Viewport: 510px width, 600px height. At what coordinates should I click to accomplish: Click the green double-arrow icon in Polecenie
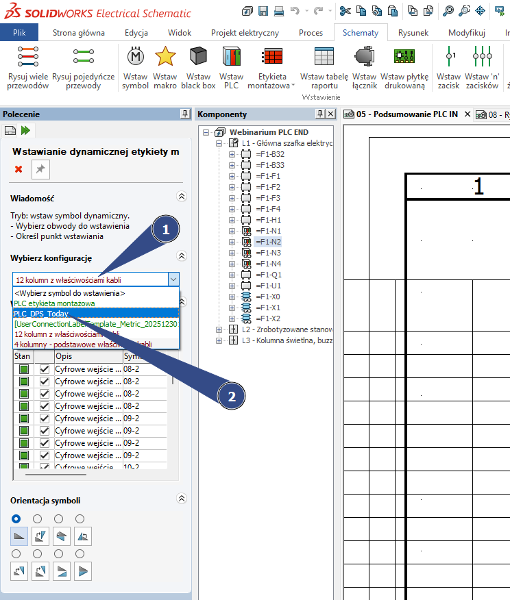coord(26,130)
